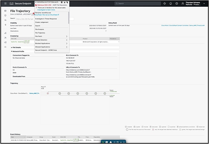This screenshot has width=209, height=144.
Task: Click the rundll32.exe parent link in trajectory
Action: click(x=113, y=92)
